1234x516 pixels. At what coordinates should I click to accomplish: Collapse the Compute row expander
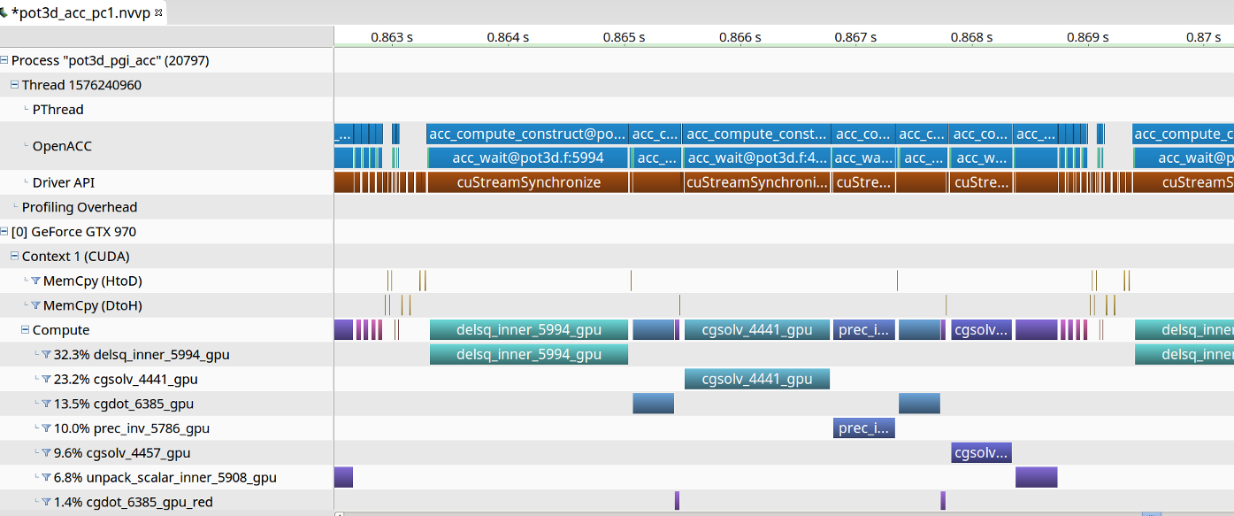point(25,330)
